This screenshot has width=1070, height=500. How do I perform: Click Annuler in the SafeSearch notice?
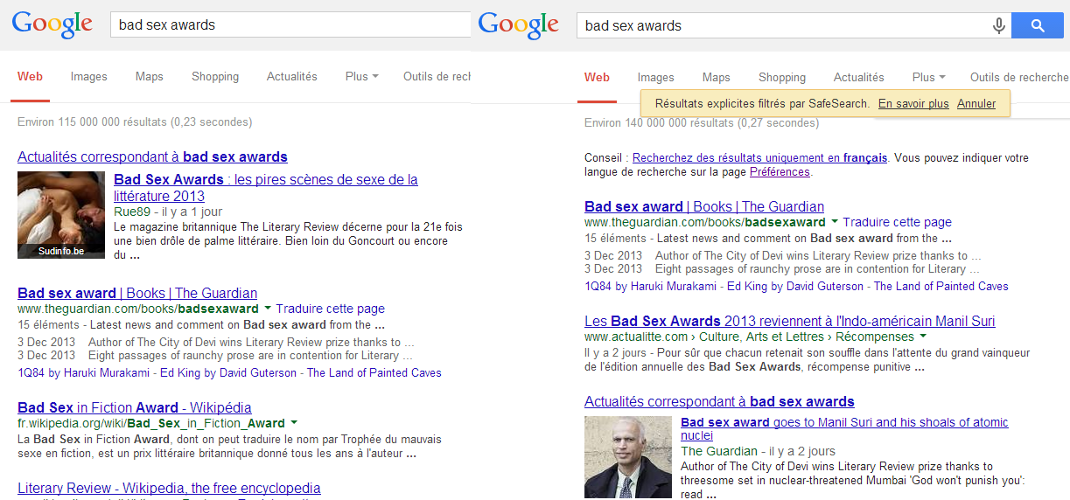point(976,103)
